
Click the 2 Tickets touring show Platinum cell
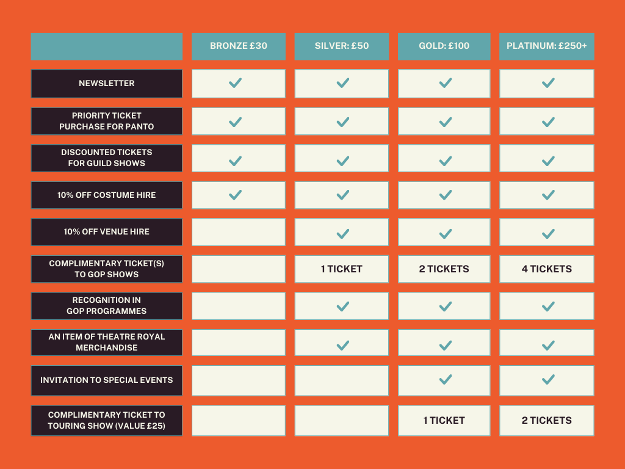click(x=546, y=420)
